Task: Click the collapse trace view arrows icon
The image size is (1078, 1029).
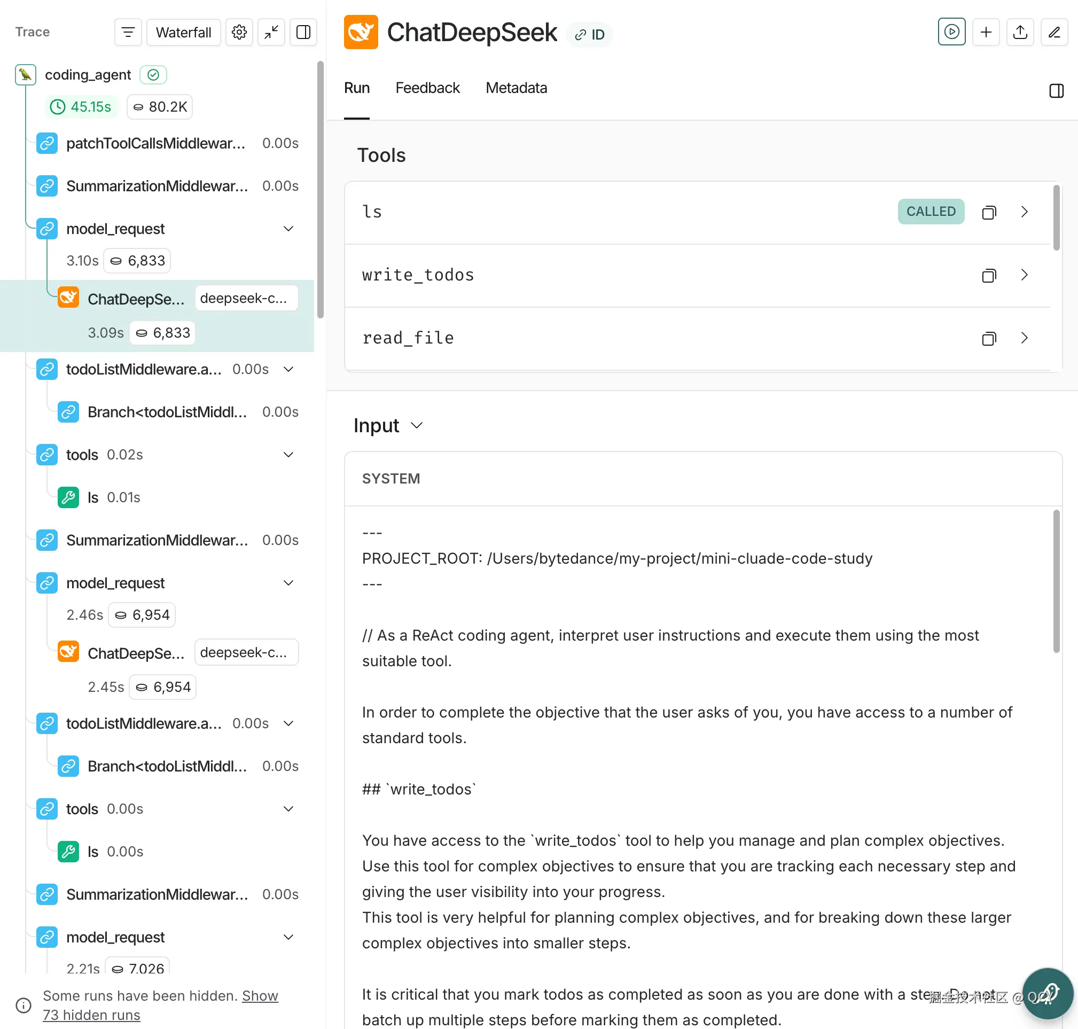Action: (x=271, y=33)
